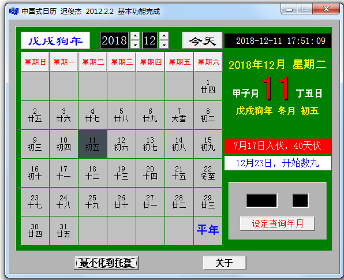Screen dimensions: 344x280
Task: Select the month field showing 12
Action: pyautogui.click(x=150, y=40)
